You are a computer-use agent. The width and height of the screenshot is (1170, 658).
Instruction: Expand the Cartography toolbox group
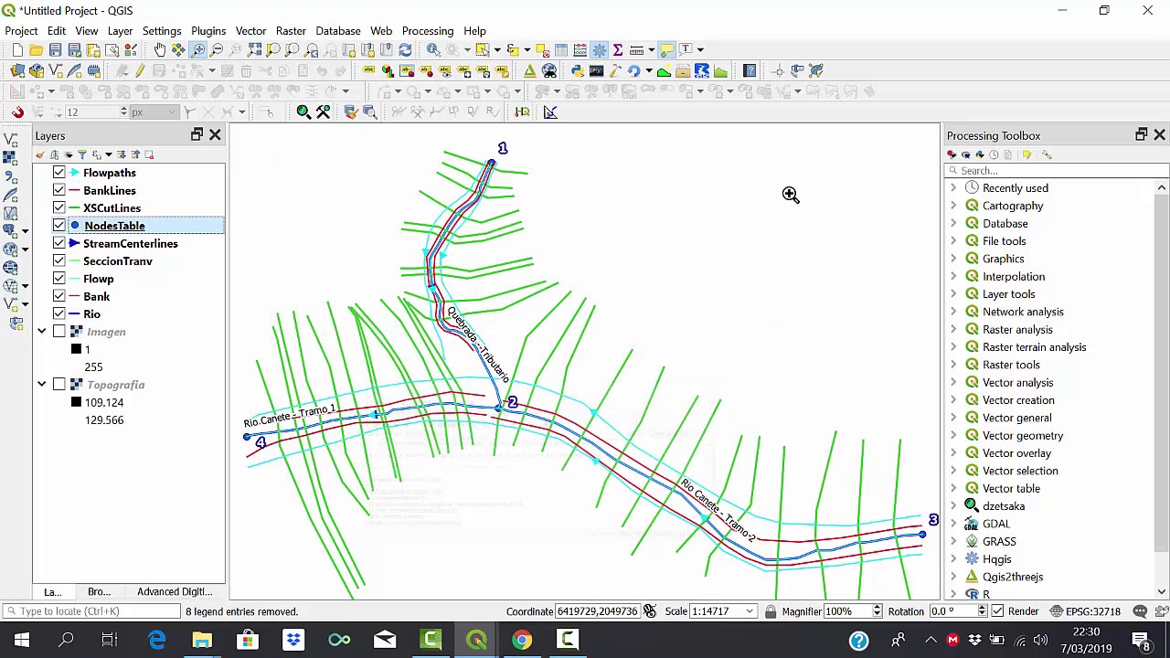pos(953,206)
